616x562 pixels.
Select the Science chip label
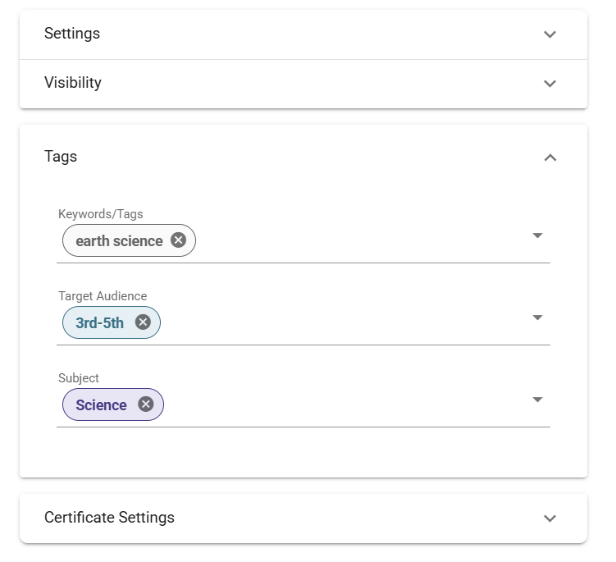point(101,405)
